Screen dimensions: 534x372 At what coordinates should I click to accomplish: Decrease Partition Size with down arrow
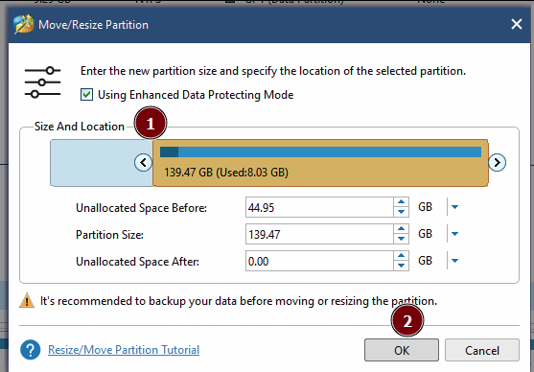click(401, 239)
